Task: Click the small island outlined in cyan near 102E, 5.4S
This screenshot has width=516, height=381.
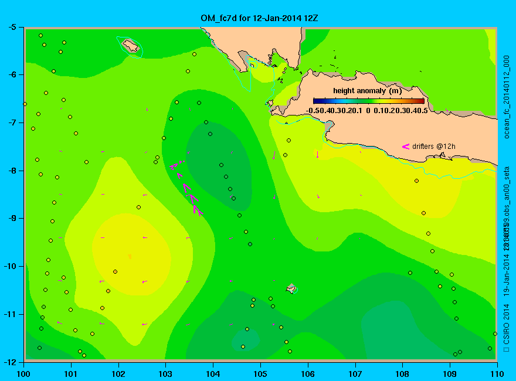Action: pyautogui.click(x=131, y=45)
